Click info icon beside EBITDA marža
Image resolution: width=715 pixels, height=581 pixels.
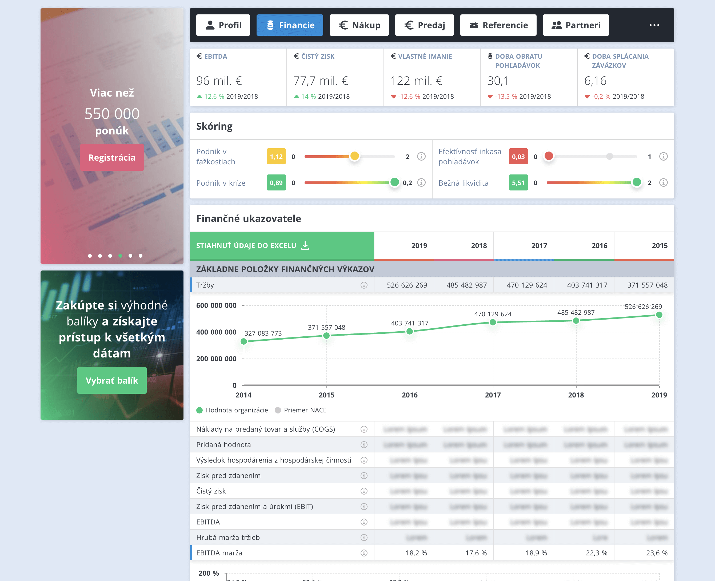tap(364, 553)
